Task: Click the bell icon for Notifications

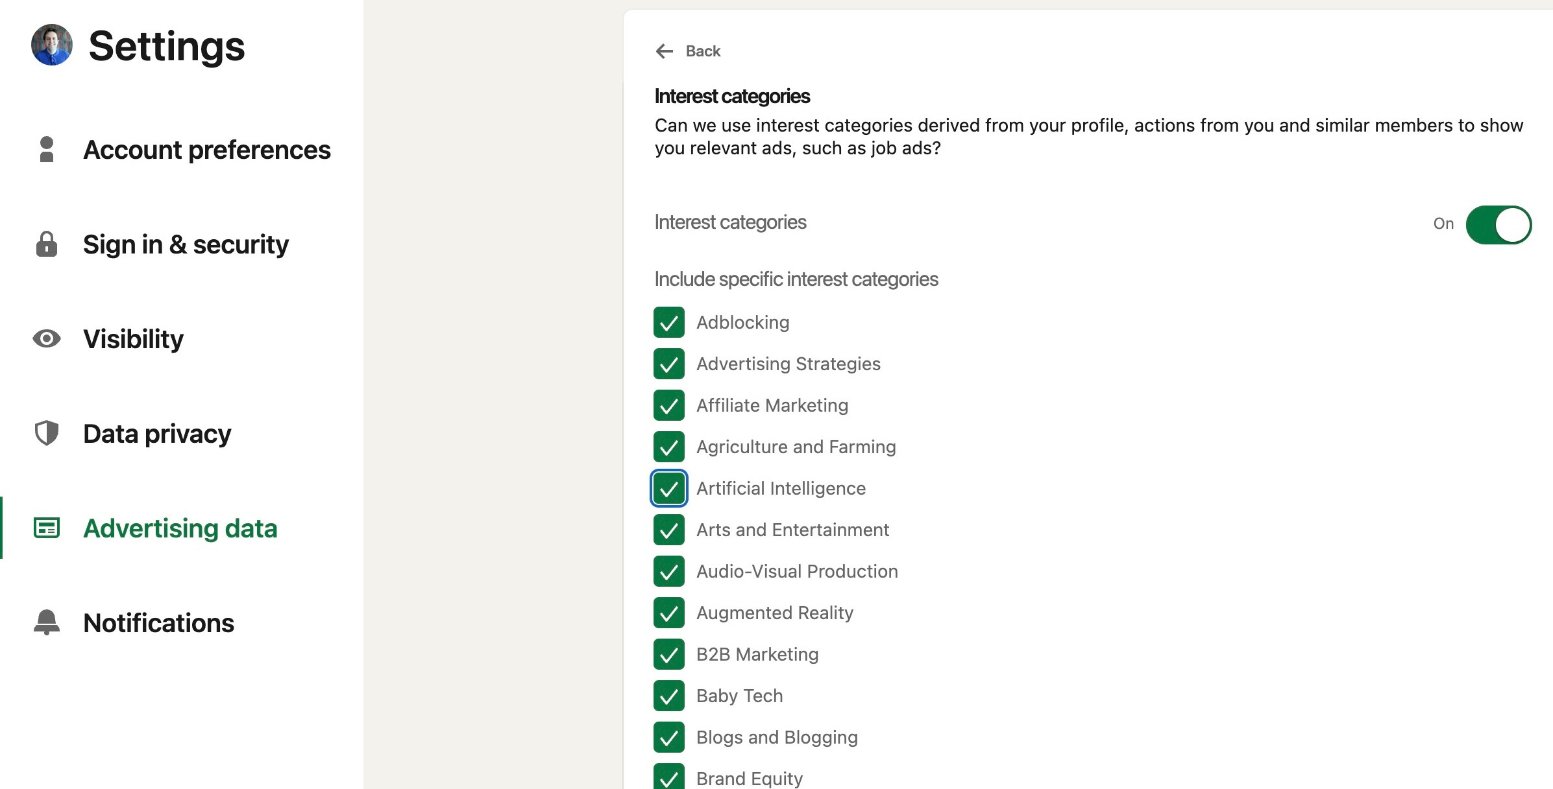Action: pos(47,622)
